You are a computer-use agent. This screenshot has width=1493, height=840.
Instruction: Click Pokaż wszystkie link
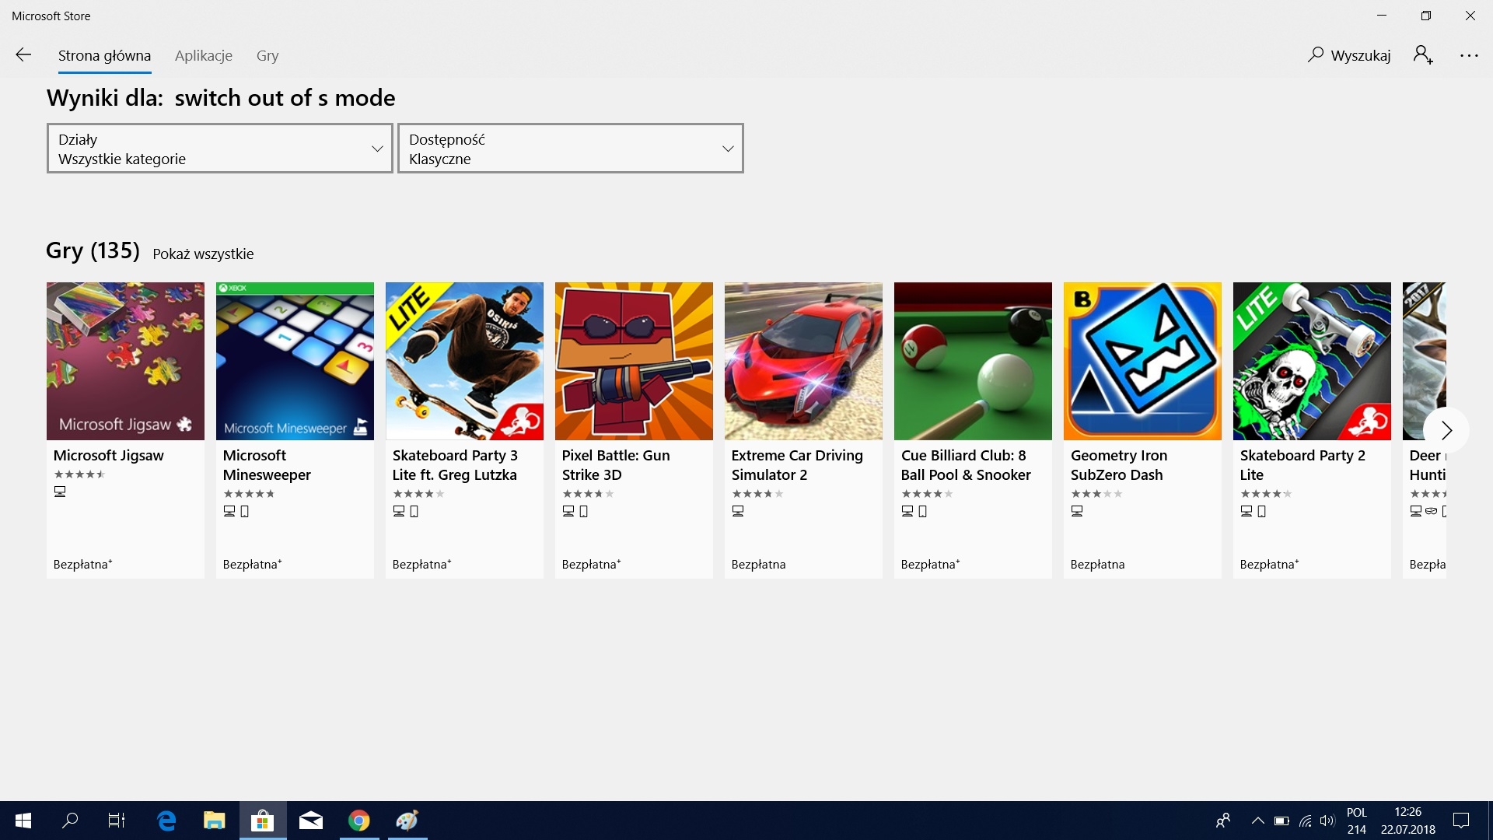tap(203, 254)
